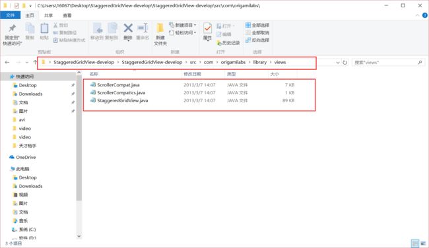
Task: Select the file StaggeredGridView.java
Action: click(x=122, y=101)
